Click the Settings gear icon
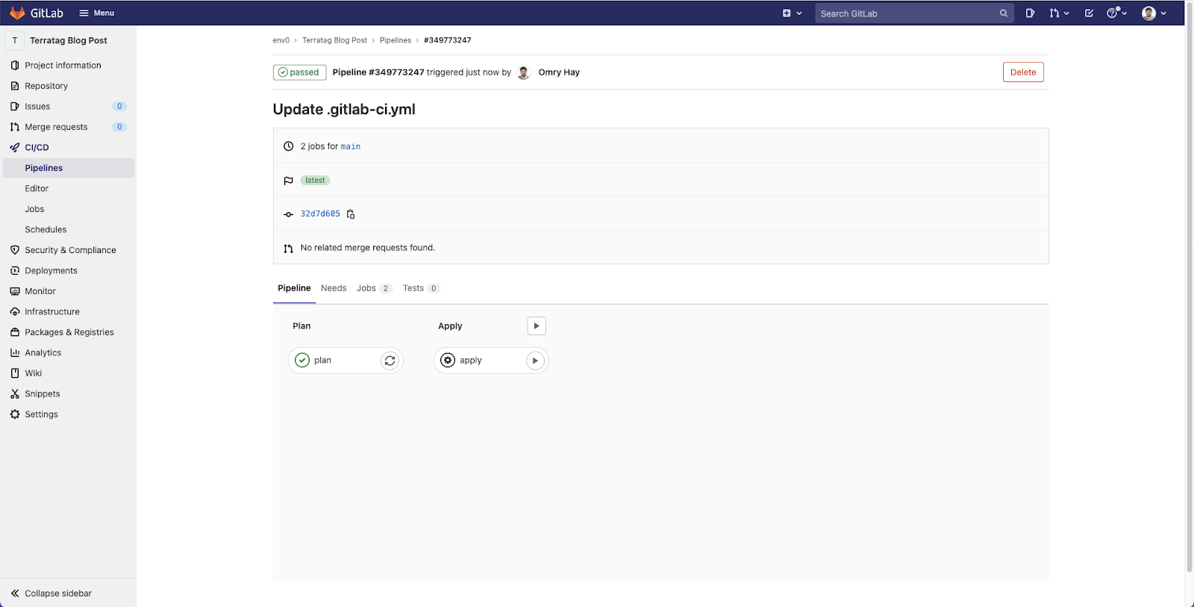The image size is (1194, 607). pos(15,414)
